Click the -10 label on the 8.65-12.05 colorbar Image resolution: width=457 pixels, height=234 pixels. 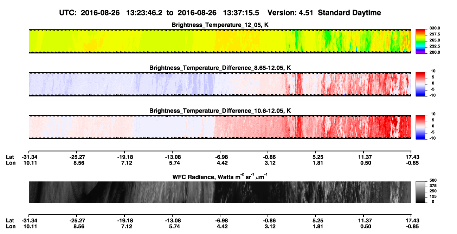pyautogui.click(x=432, y=95)
